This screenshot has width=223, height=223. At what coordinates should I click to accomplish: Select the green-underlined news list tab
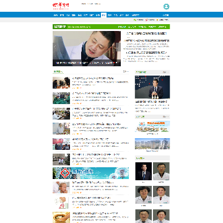pos(58,72)
